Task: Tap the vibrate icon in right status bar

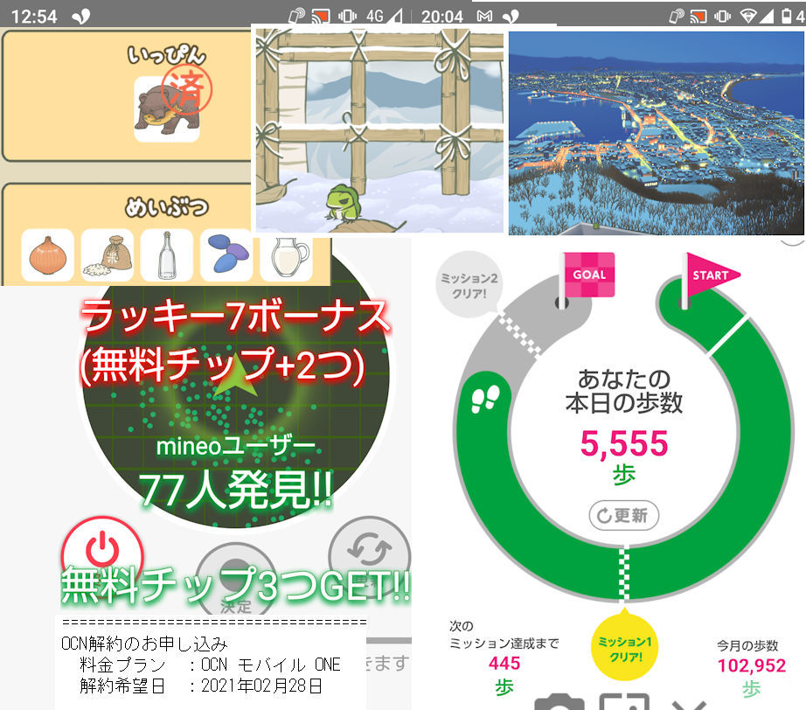Action: point(722,17)
